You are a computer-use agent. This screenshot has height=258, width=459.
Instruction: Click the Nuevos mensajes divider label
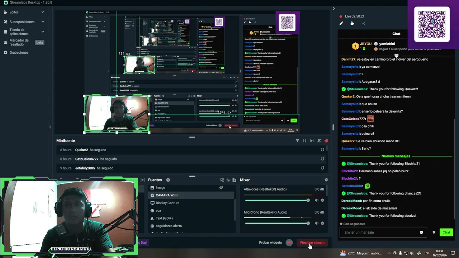point(396,156)
